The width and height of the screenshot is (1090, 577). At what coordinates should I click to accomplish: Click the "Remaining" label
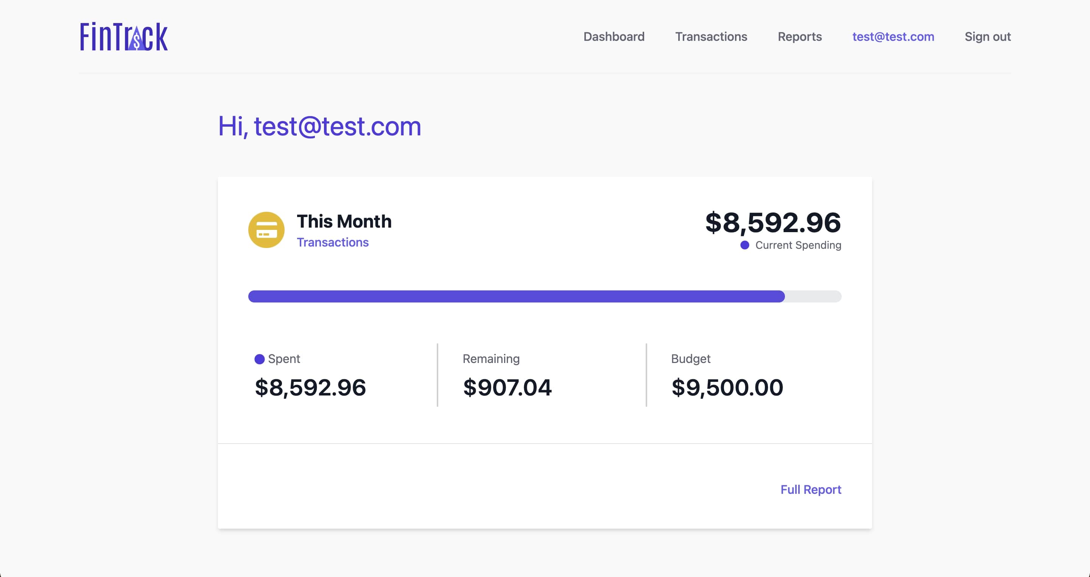[491, 359]
